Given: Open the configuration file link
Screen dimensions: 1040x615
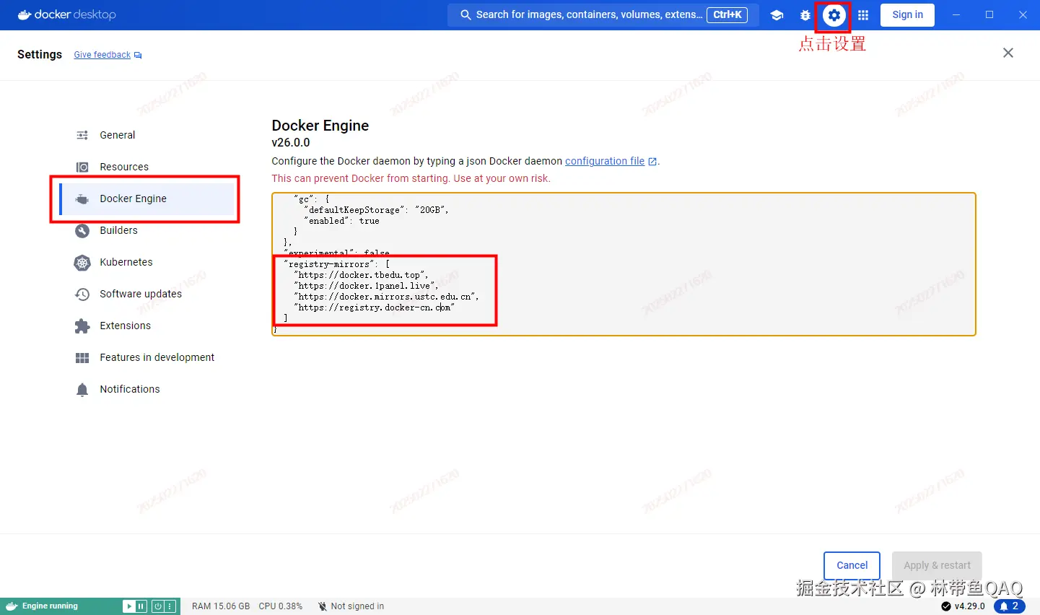Looking at the screenshot, I should pos(605,161).
